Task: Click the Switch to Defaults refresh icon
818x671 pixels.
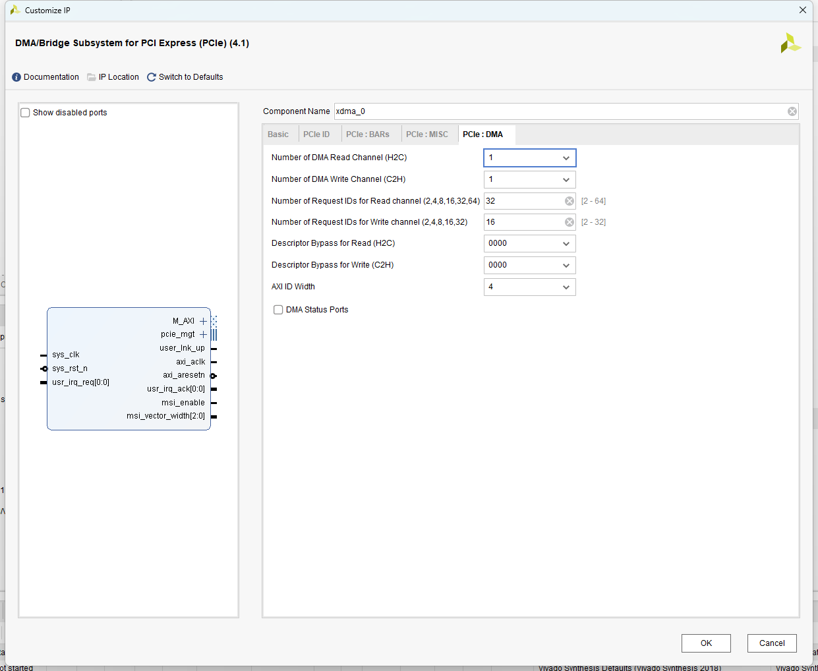Action: 152,77
